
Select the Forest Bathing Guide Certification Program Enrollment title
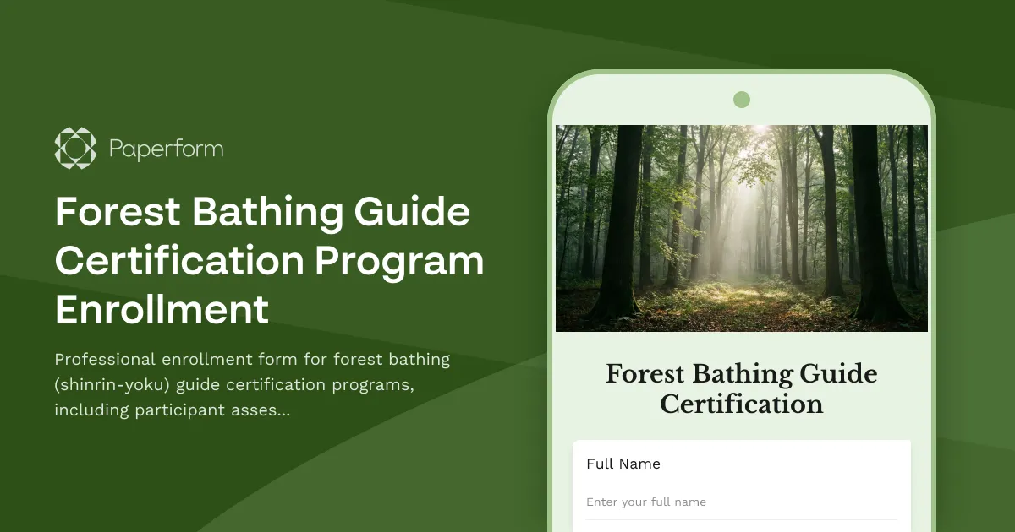pos(269,262)
